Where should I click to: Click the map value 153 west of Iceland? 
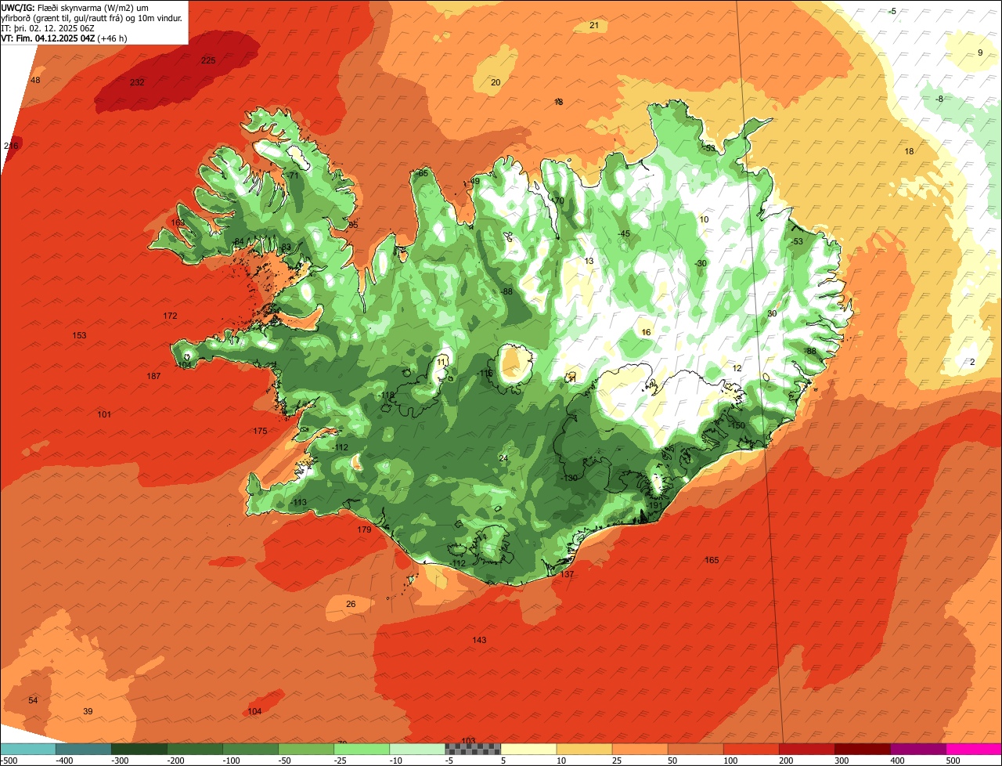(79, 335)
